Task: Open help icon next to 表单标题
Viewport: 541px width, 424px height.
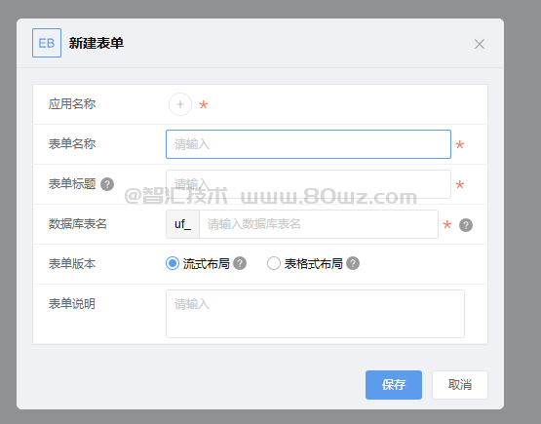Action: [x=107, y=184]
